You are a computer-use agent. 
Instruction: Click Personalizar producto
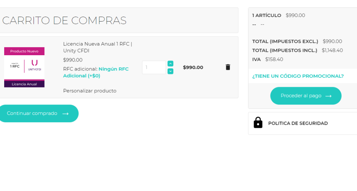pyautogui.click(x=90, y=91)
